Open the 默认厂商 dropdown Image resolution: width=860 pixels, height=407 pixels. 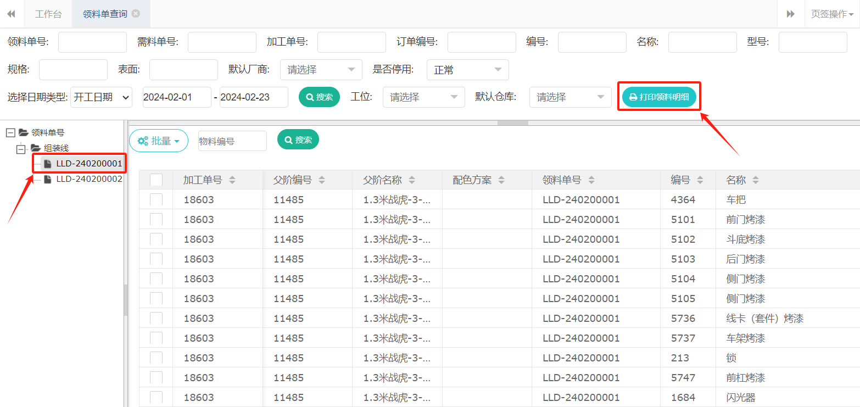pyautogui.click(x=321, y=70)
